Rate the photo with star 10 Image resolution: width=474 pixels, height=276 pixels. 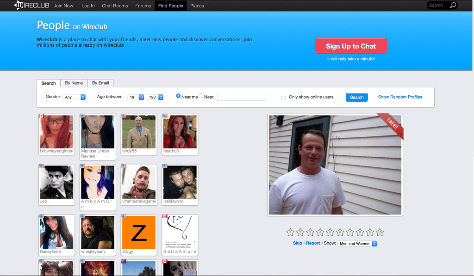[380, 232]
